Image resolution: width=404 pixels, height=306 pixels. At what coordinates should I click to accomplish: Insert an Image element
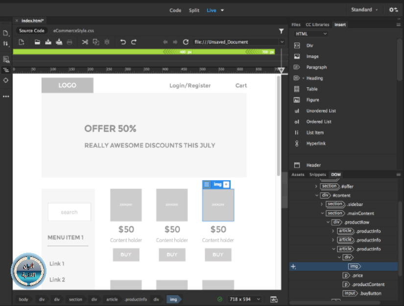(312, 56)
